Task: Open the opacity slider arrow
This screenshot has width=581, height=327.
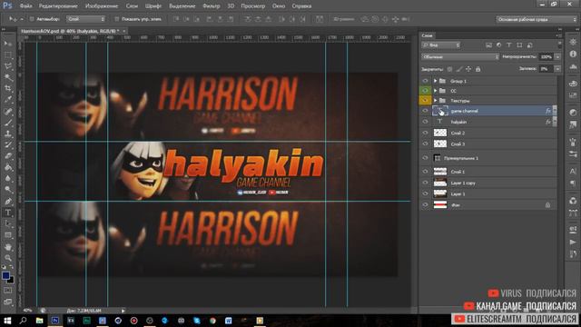Action: 557,56
